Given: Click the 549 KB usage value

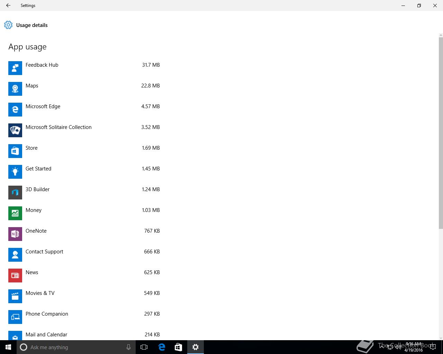Looking at the screenshot, I should [x=152, y=293].
